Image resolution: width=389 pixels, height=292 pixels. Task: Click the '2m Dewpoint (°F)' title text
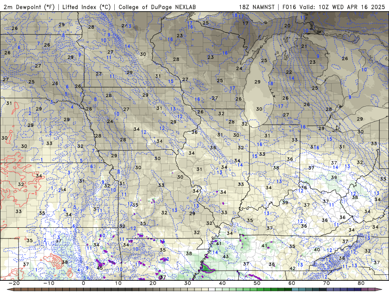pos(29,7)
